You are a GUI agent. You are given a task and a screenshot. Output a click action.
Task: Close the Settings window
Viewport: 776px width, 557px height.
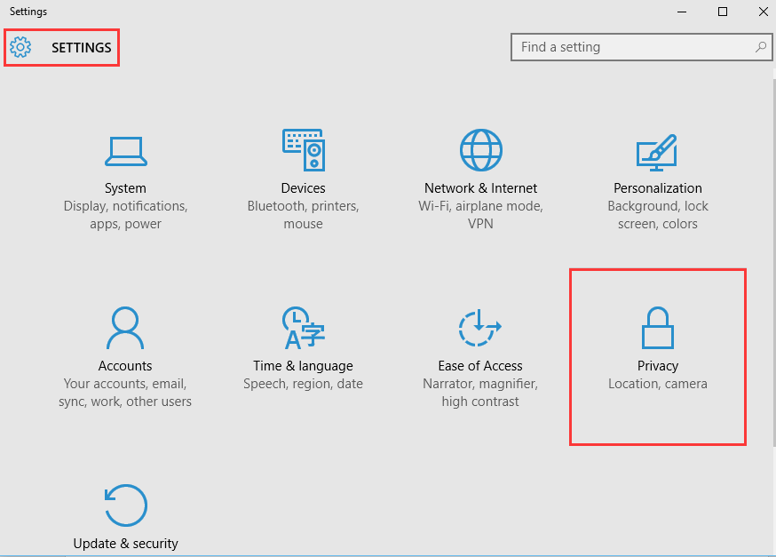(764, 12)
